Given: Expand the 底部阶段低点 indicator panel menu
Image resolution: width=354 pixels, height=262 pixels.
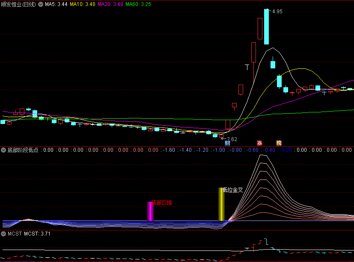Looking at the screenshot, I should pyautogui.click(x=4, y=150).
